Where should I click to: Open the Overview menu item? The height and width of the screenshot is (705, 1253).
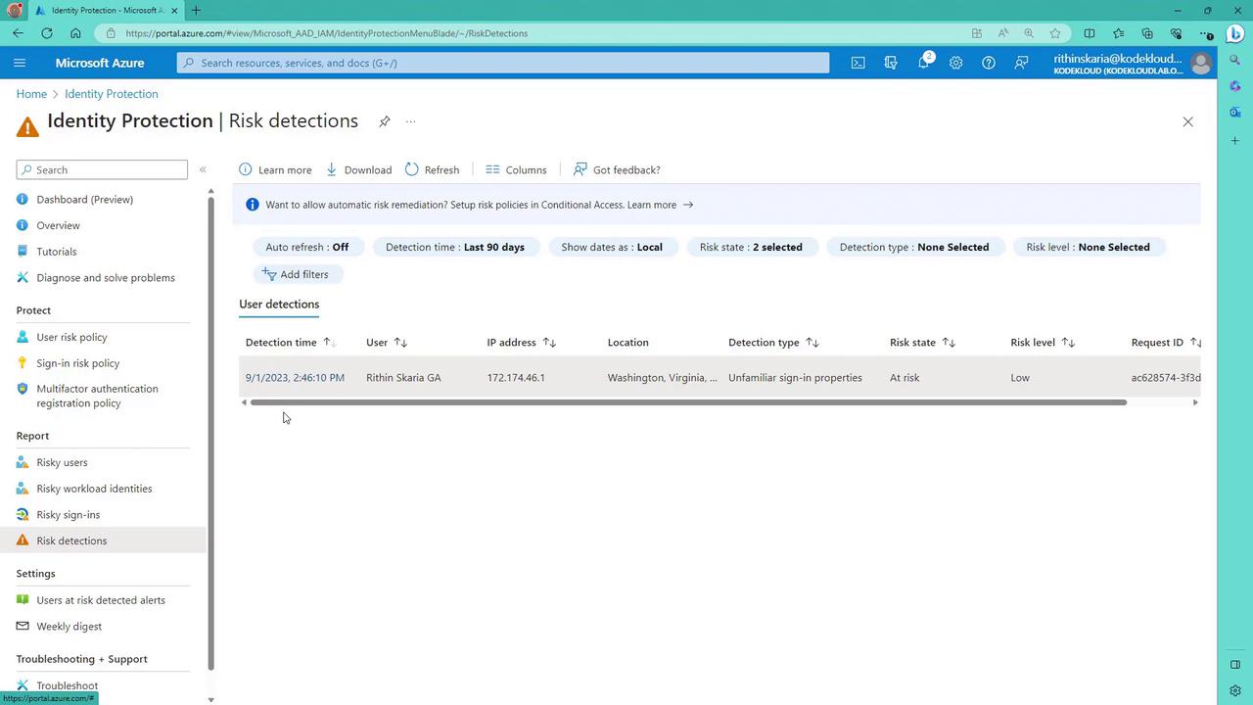(x=59, y=225)
